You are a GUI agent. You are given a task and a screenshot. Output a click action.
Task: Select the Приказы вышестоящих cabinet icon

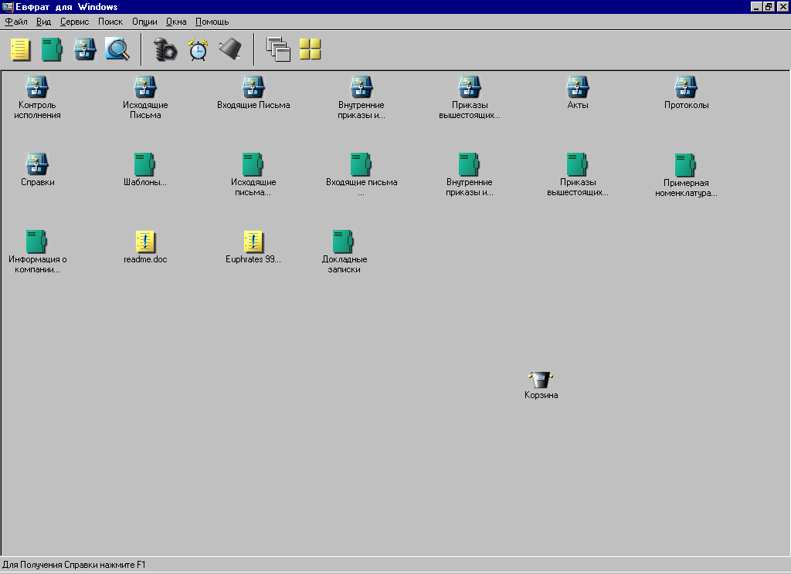click(469, 86)
